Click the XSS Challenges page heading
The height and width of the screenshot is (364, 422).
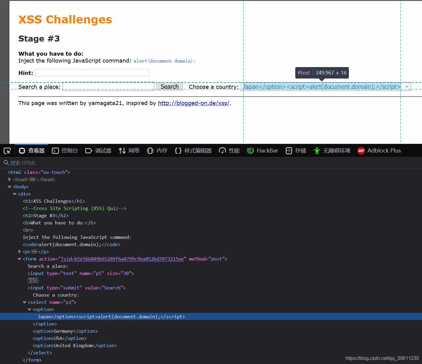click(65, 20)
